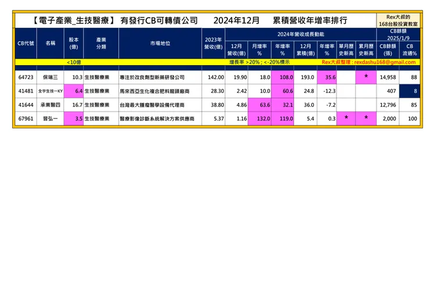The width and height of the screenshot is (430, 304).
Task: Click the CB code cell 41644
Action: click(26, 105)
